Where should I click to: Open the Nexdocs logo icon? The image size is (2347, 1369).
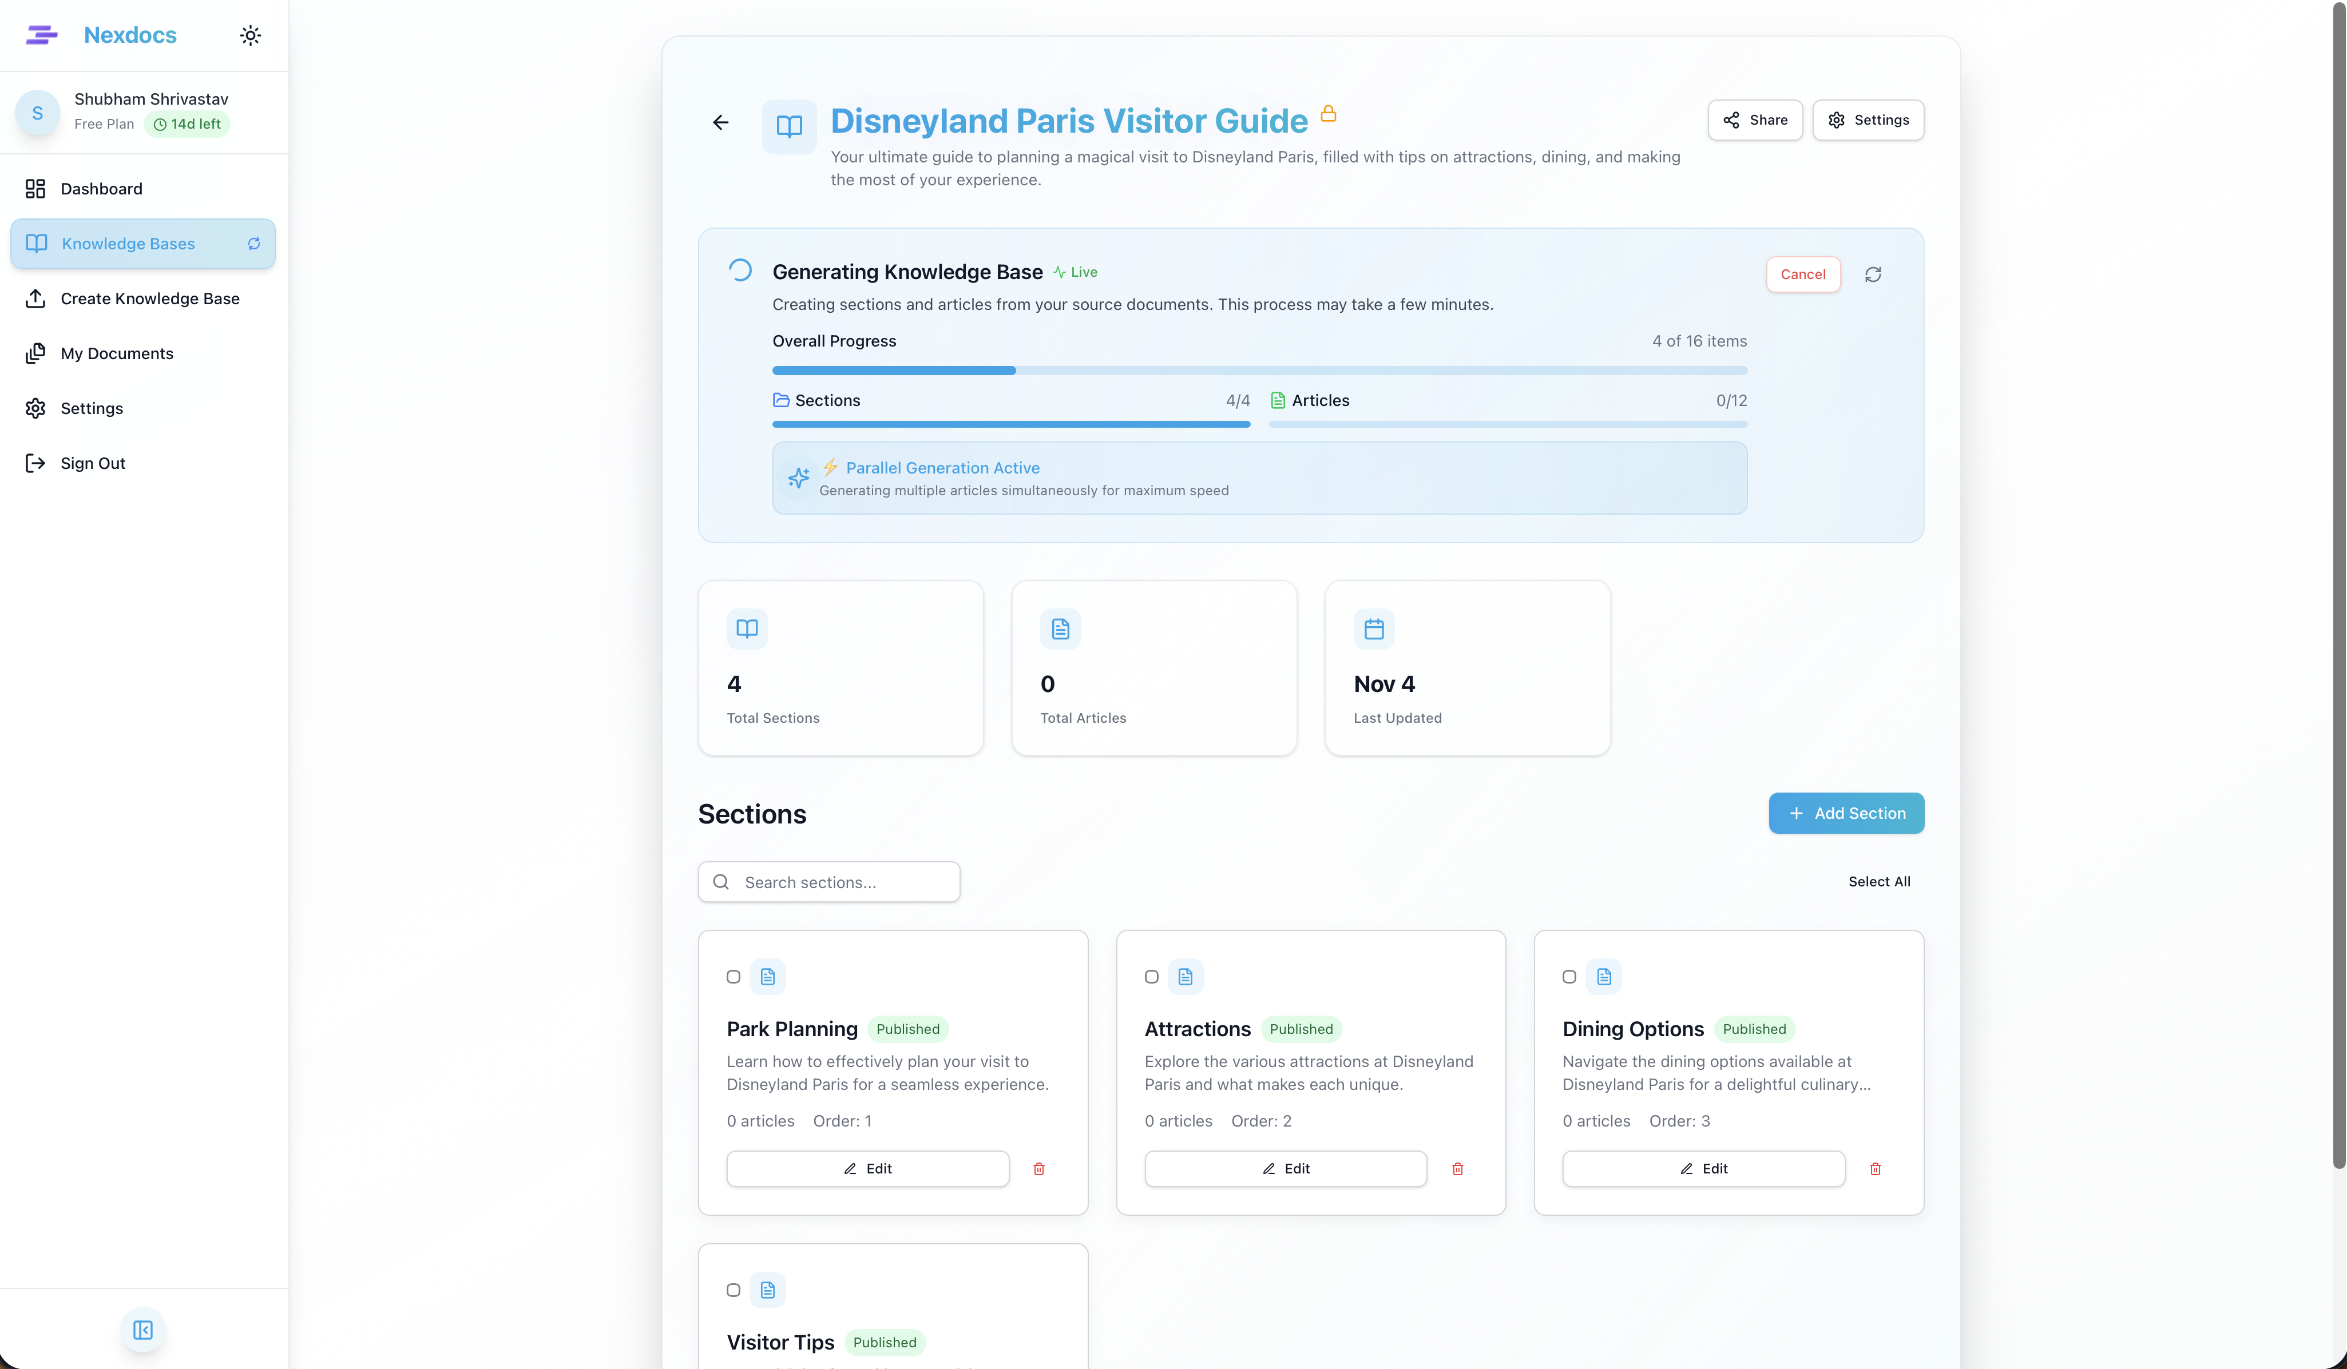(x=42, y=34)
